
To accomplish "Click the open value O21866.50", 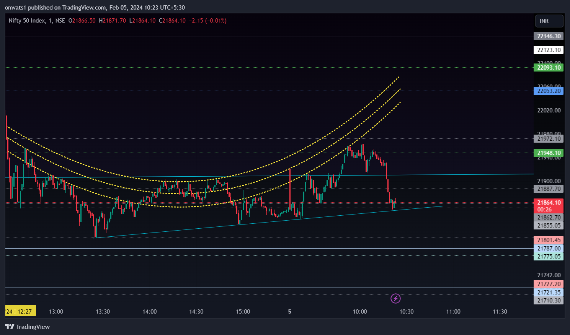I will pyautogui.click(x=82, y=21).
